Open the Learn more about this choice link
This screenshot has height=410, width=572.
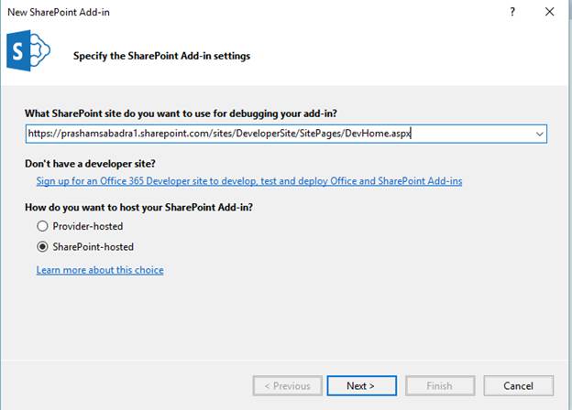pos(100,270)
